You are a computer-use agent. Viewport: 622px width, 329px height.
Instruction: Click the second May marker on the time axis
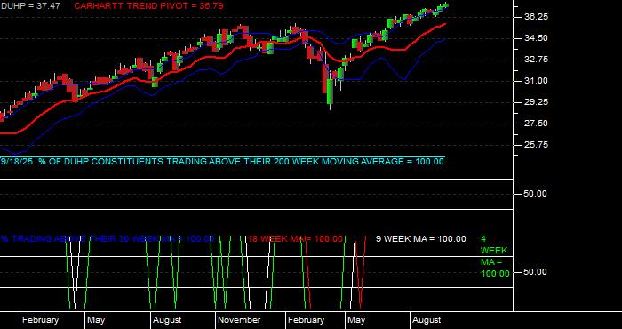[356, 320]
